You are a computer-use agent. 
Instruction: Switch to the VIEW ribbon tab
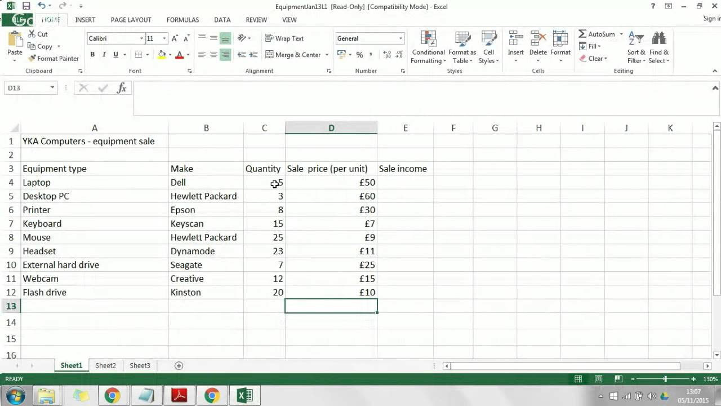290,20
